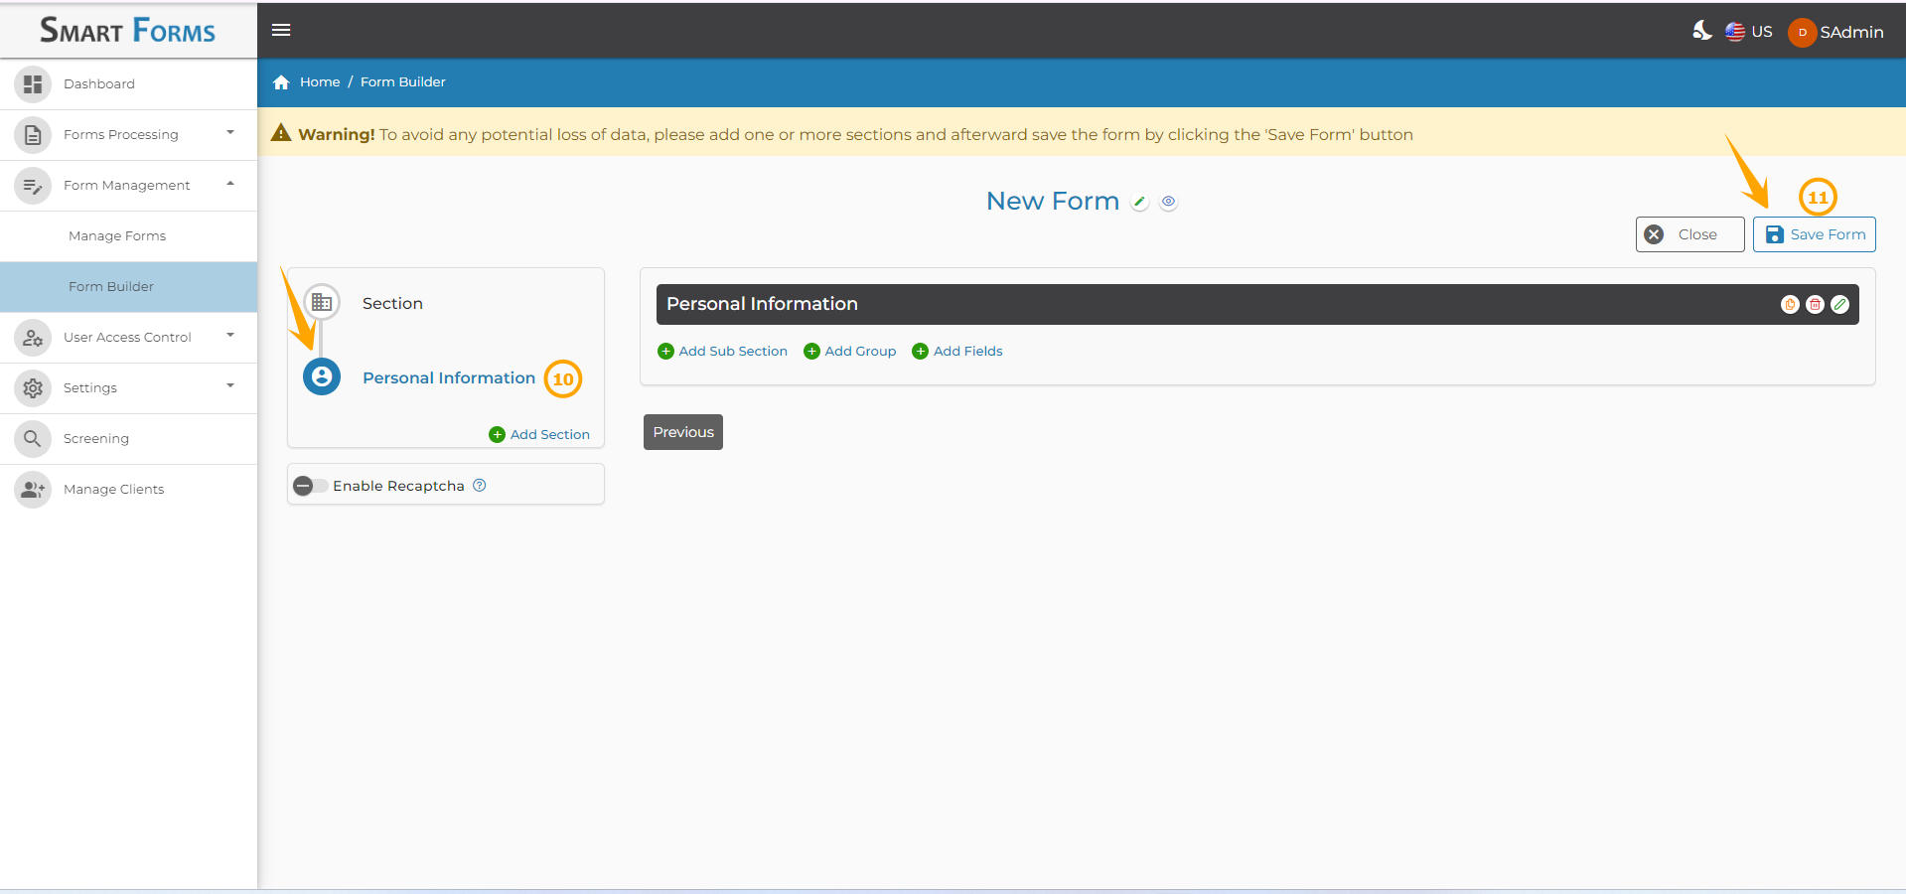
Task: Click the Close button
Action: 1689,234
